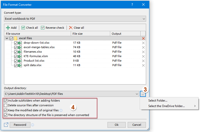Click the Check all toolbar icon

tap(23, 28)
